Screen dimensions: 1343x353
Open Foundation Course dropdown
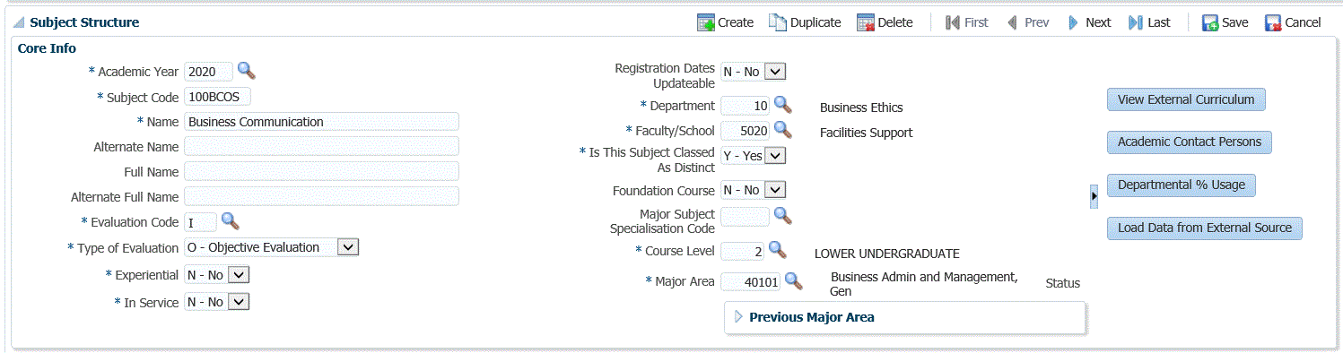pyautogui.click(x=776, y=190)
